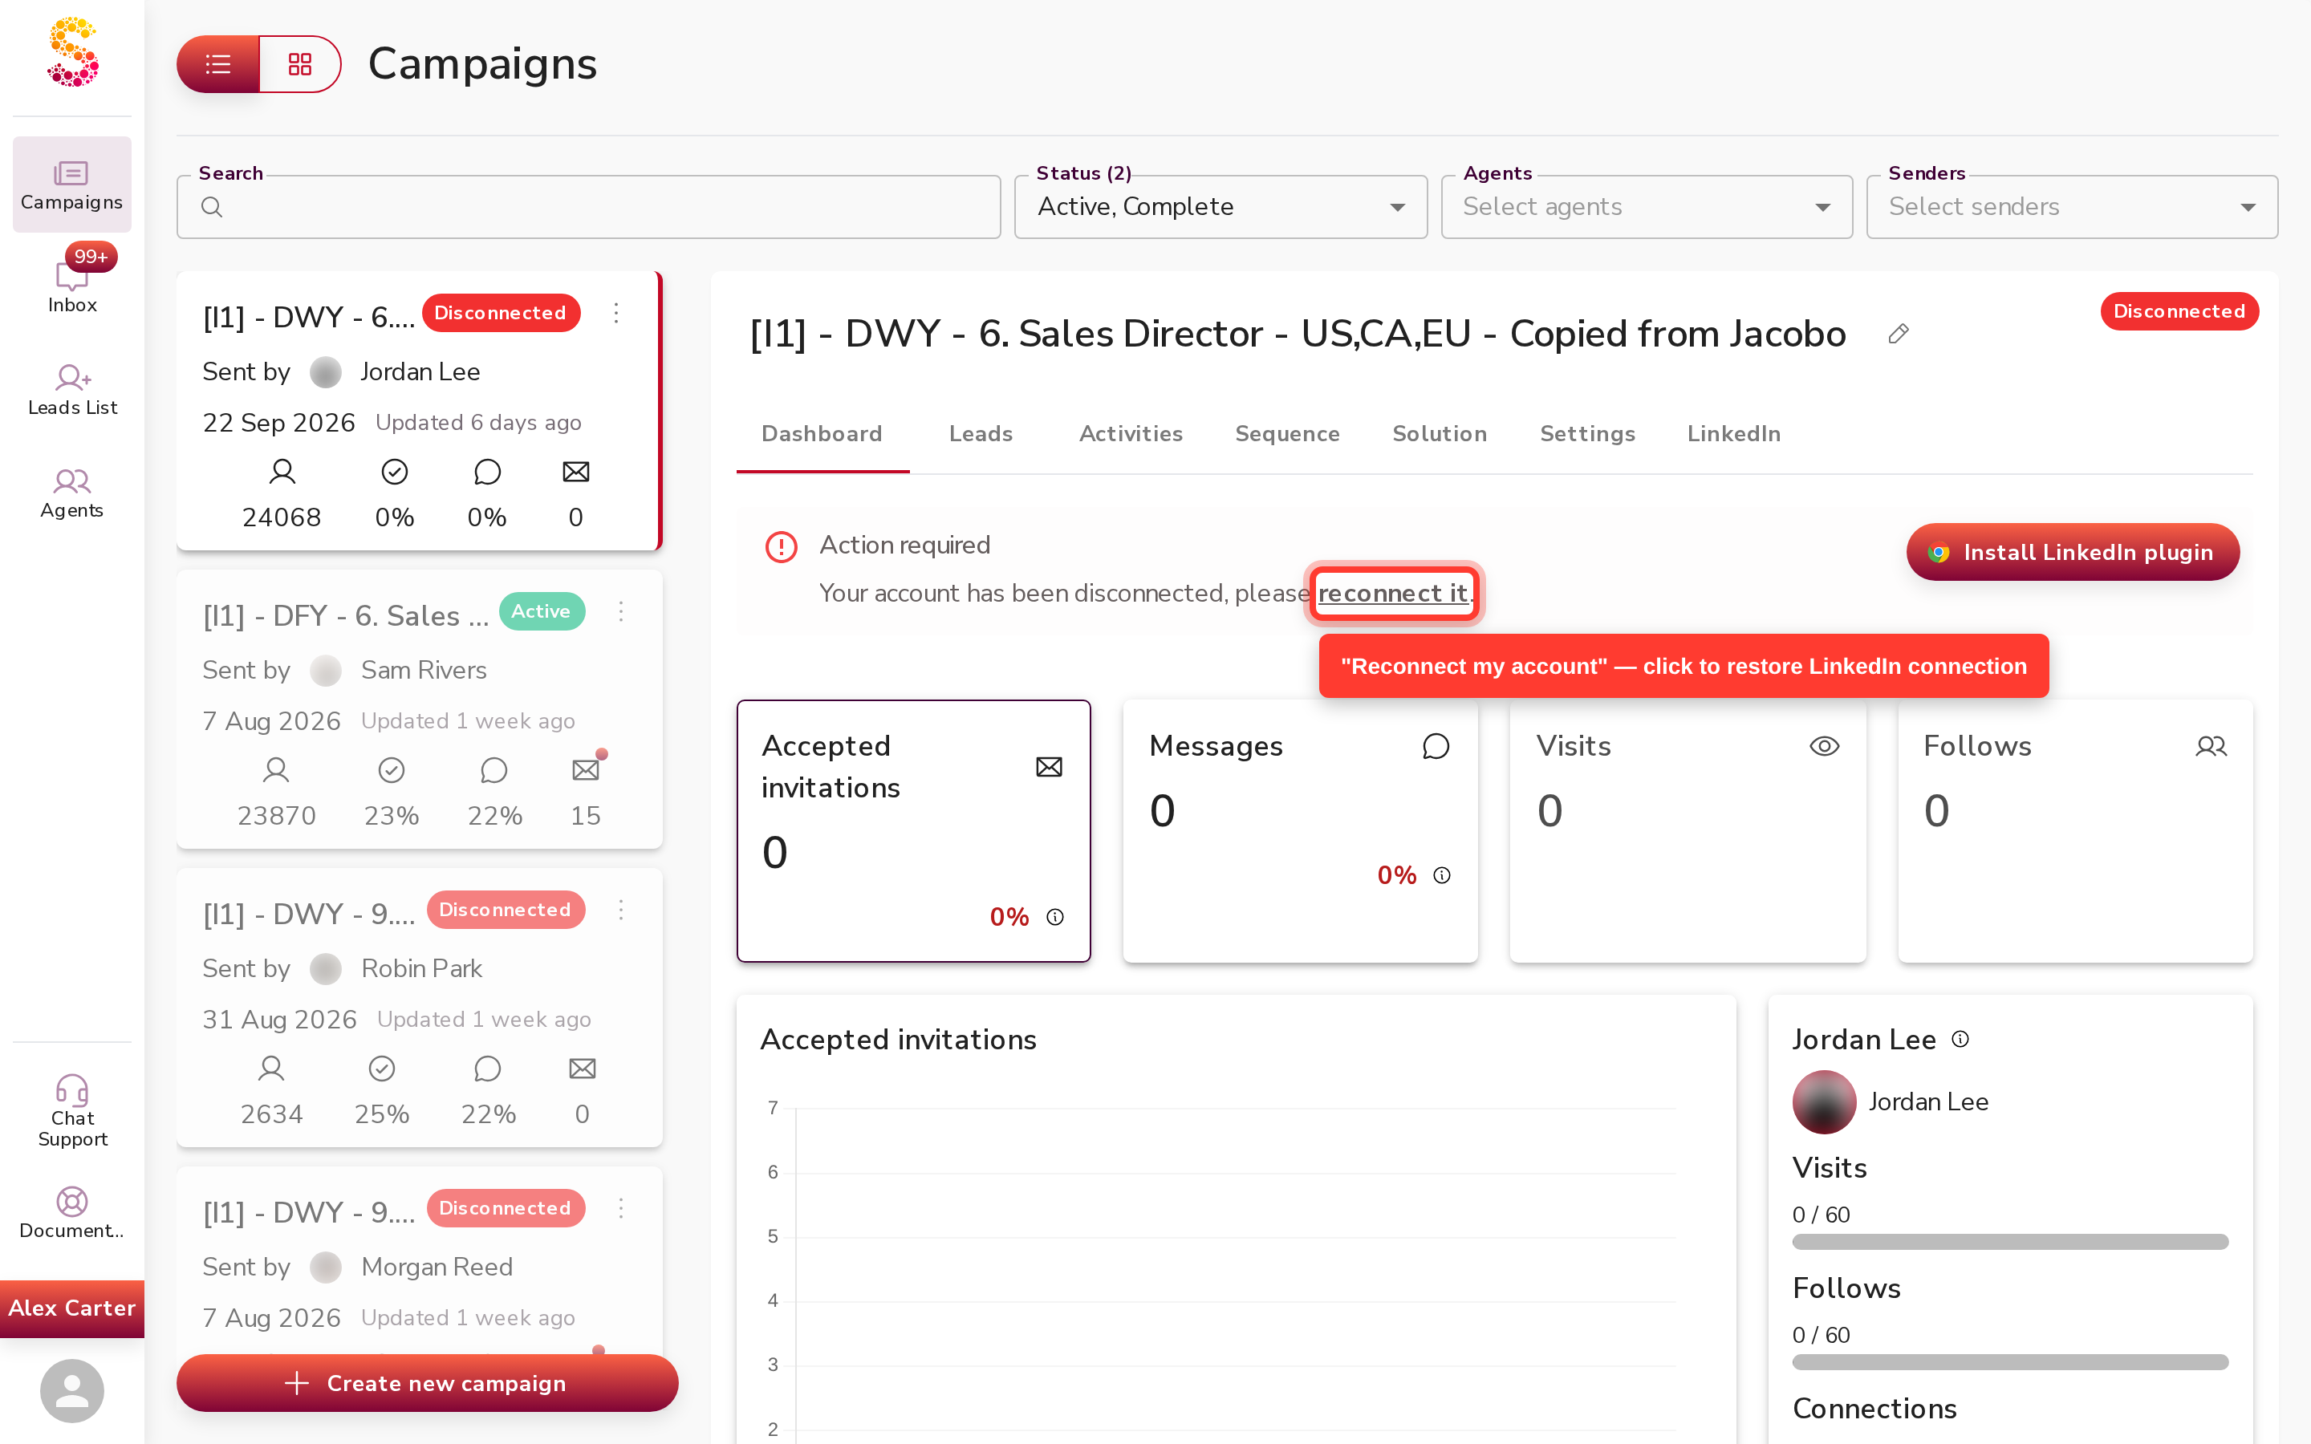Open Documentation lifebuoy icon
This screenshot has height=1444, width=2311.
[72, 1200]
